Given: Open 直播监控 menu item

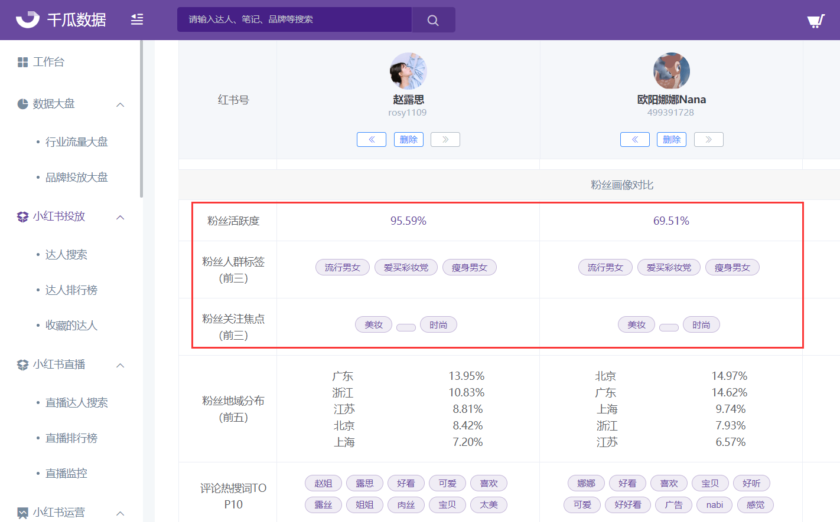Looking at the screenshot, I should [66, 473].
